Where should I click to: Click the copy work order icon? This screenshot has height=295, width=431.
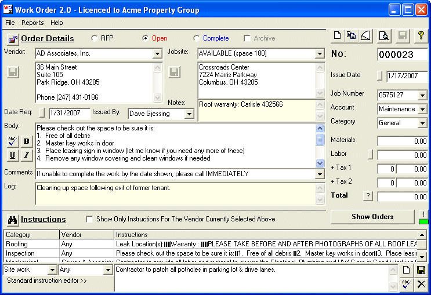point(351,35)
